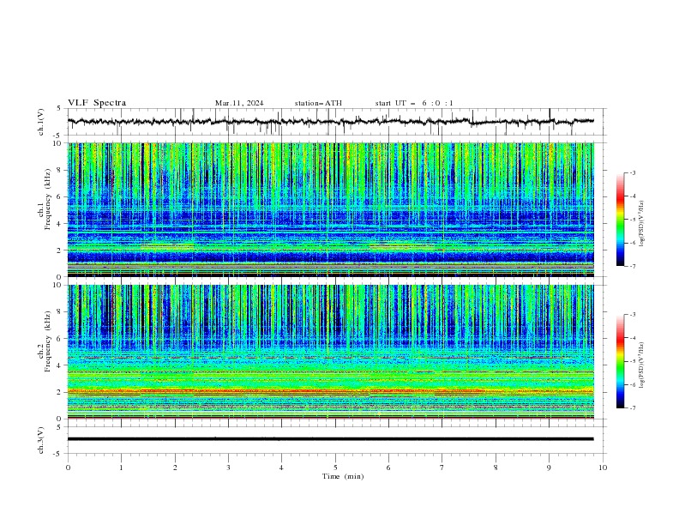Screen dimensions: 679x525
Task: Click the upper colorbar '-3' scale label
Action: click(x=632, y=172)
